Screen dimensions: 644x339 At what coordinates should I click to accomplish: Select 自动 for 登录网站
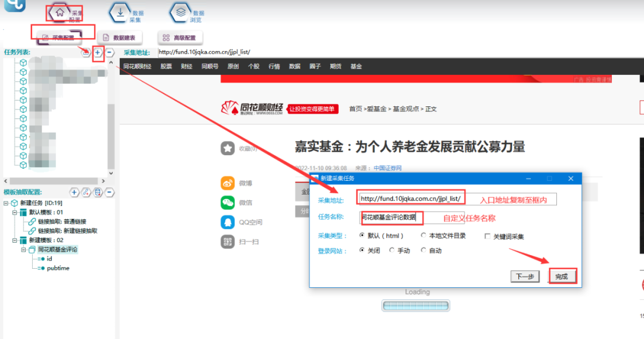coord(423,250)
